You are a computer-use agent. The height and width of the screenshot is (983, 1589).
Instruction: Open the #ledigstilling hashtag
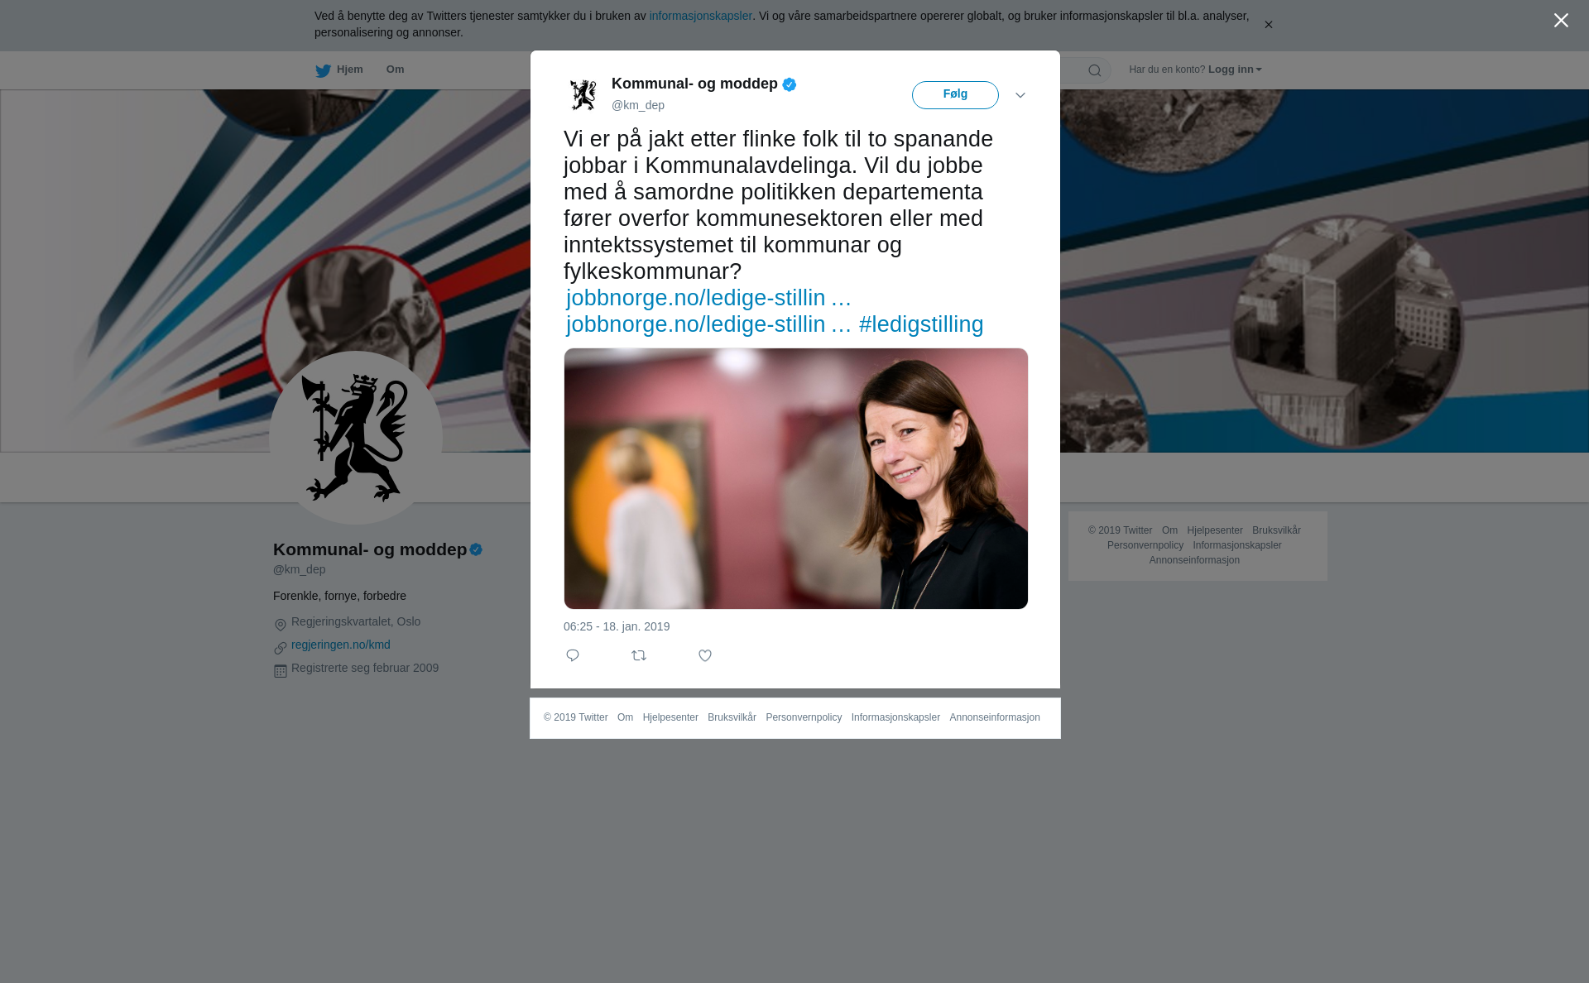tap(921, 324)
